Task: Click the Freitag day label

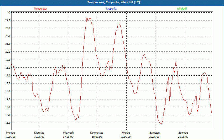Action: [126, 133]
